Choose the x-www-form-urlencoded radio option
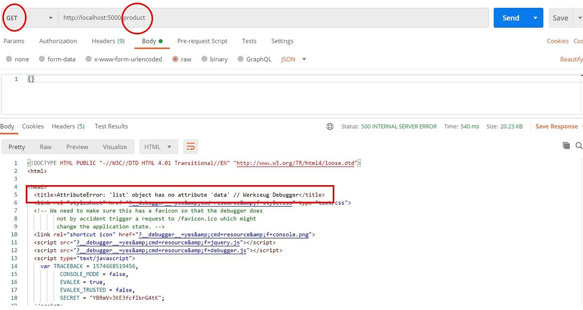Viewport: 583px width, 310px height. coord(88,59)
